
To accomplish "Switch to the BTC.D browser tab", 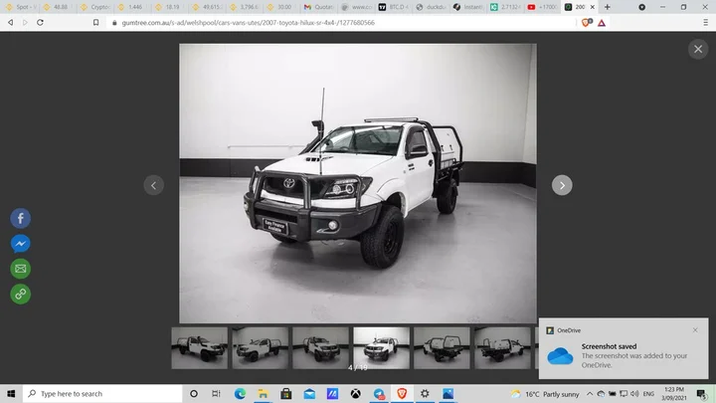I will [393, 6].
